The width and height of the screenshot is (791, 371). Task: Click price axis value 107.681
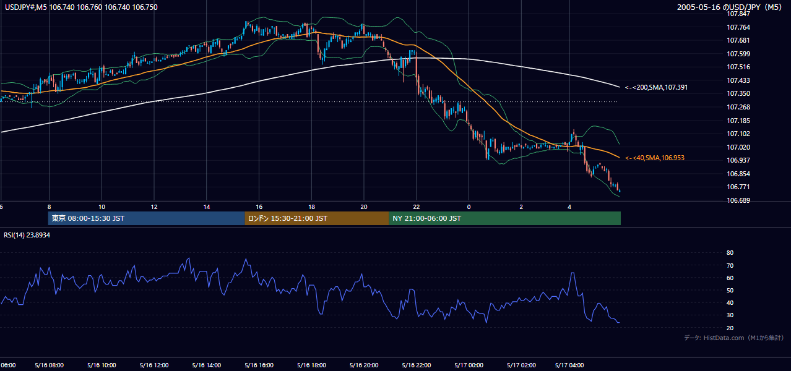click(x=738, y=40)
